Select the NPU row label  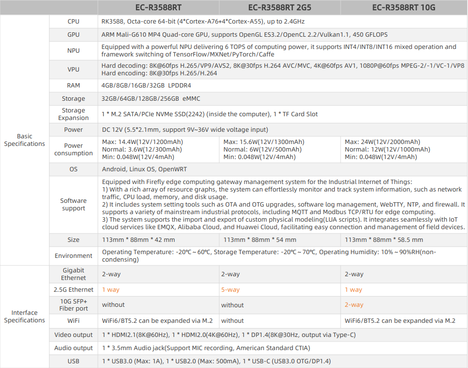tap(73, 50)
